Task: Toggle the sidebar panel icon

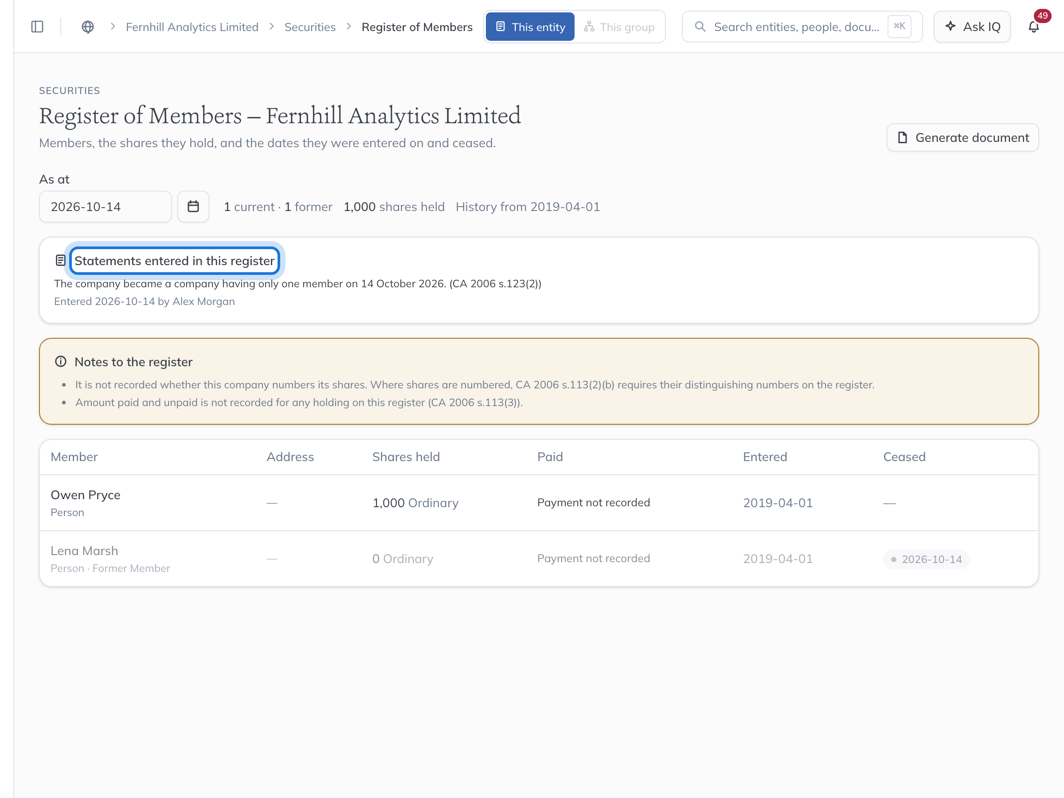Action: [x=37, y=27]
